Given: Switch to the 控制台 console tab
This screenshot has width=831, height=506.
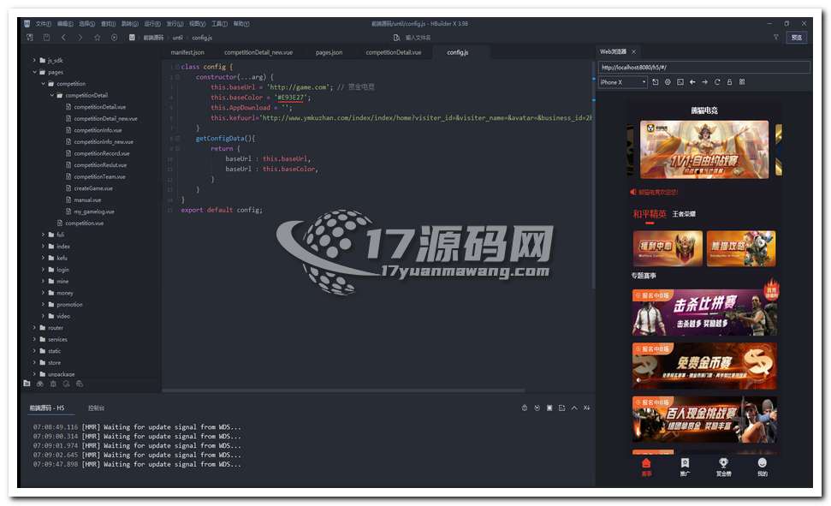Looking at the screenshot, I should (x=96, y=408).
